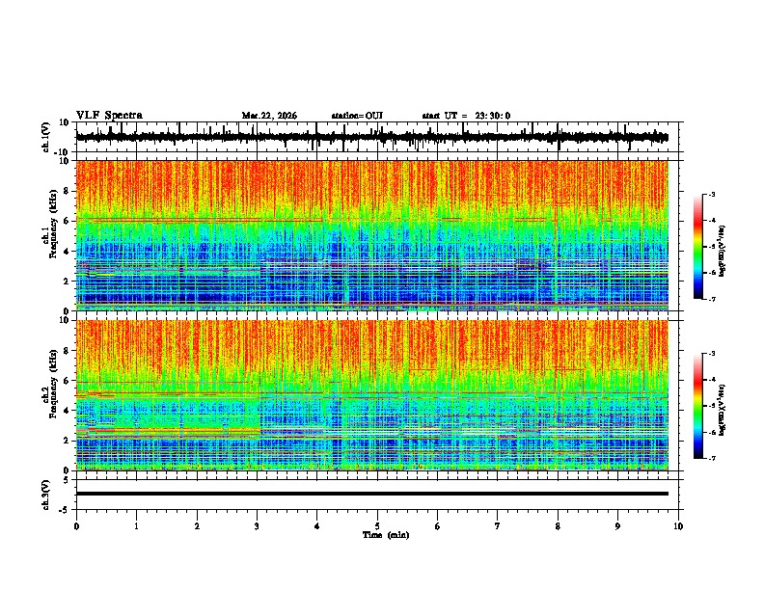Click the "8" kHz tick on ch.1 spectrogram
The image size is (764, 590).
[x=68, y=191]
